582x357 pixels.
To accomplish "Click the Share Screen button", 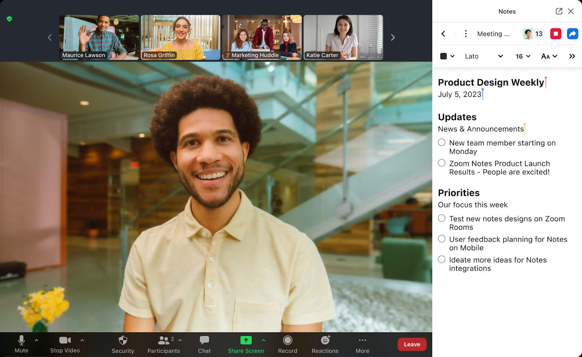I will click(x=246, y=344).
